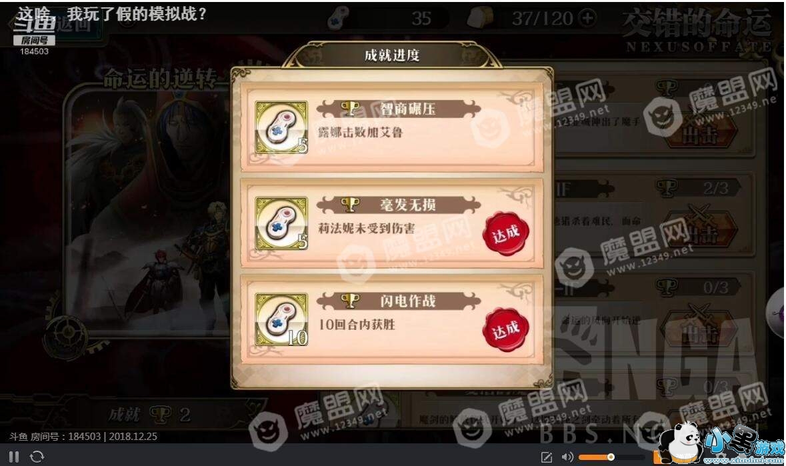
Task: Click the 命运的逆转 chapter artwork
Action: [148, 211]
